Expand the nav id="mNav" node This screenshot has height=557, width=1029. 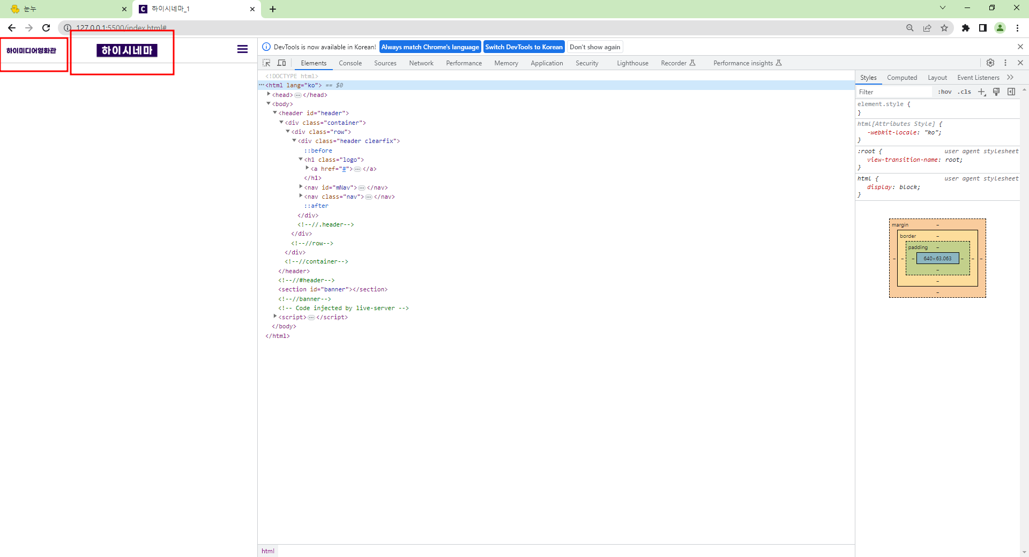pyautogui.click(x=301, y=187)
